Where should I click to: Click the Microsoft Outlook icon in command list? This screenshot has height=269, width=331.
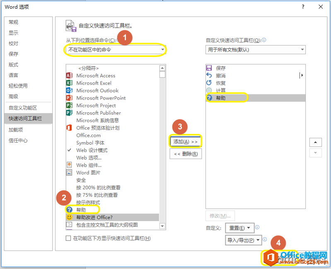point(69,90)
